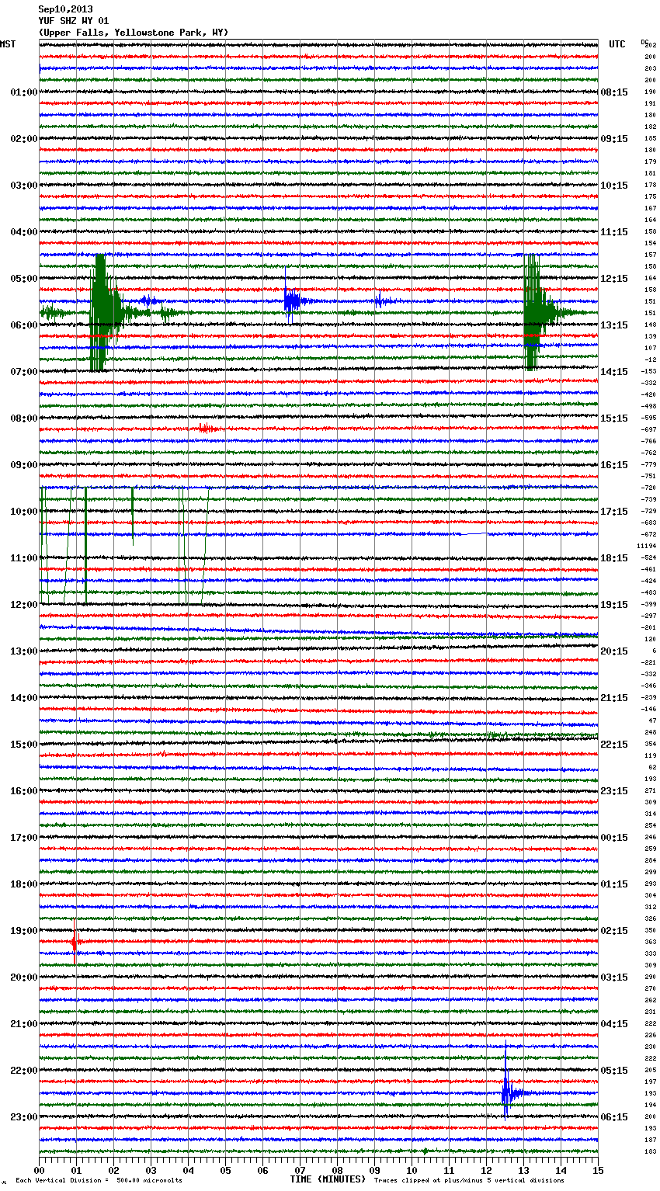660x1191 pixels.
Task: Click the Each Vertical Division 500.00 microvolts note
Action: click(99, 1180)
